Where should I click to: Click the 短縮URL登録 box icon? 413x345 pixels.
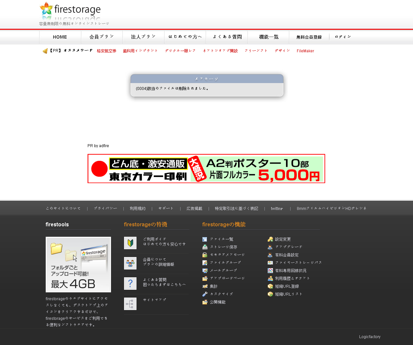tap(270, 286)
